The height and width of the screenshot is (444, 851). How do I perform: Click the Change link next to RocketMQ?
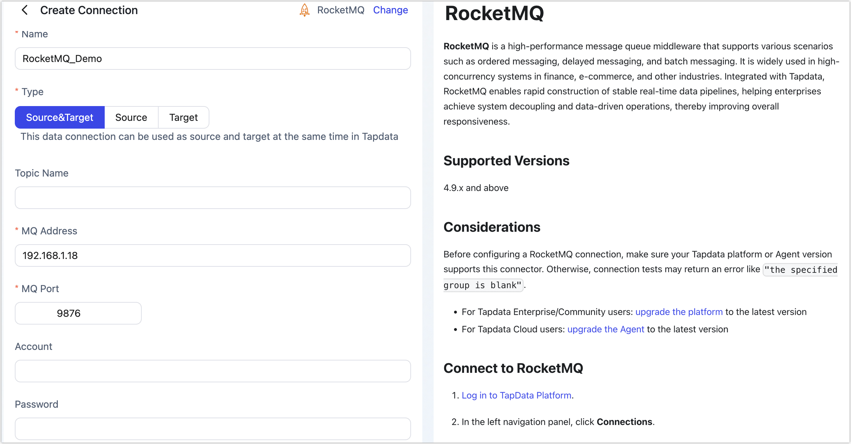pos(390,10)
